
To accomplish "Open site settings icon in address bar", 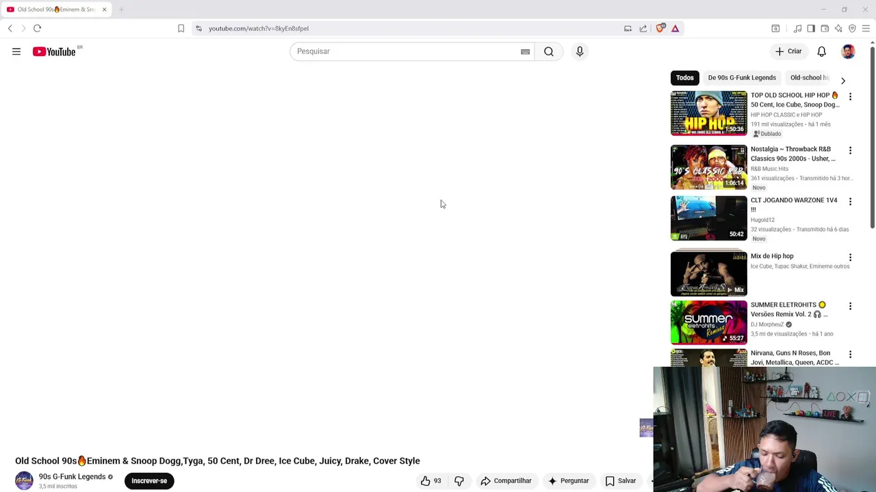I will (198, 28).
